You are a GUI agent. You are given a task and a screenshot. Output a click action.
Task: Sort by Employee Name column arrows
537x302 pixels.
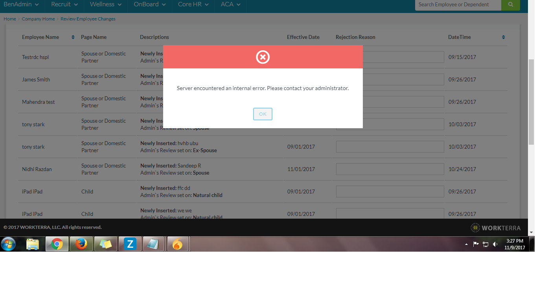click(73, 37)
